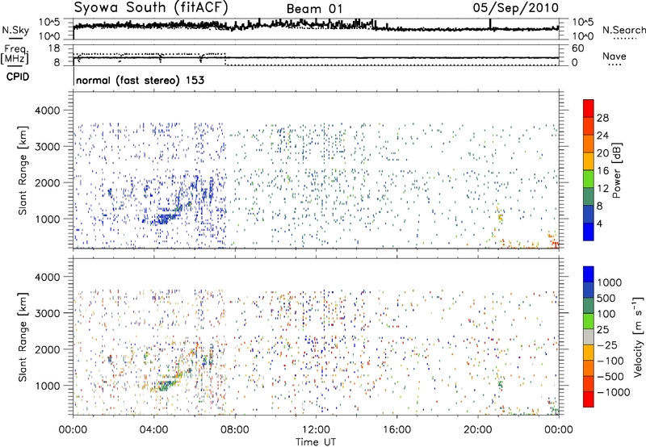Click the 'Velocity [m s-1]' colorbar title

coord(639,336)
